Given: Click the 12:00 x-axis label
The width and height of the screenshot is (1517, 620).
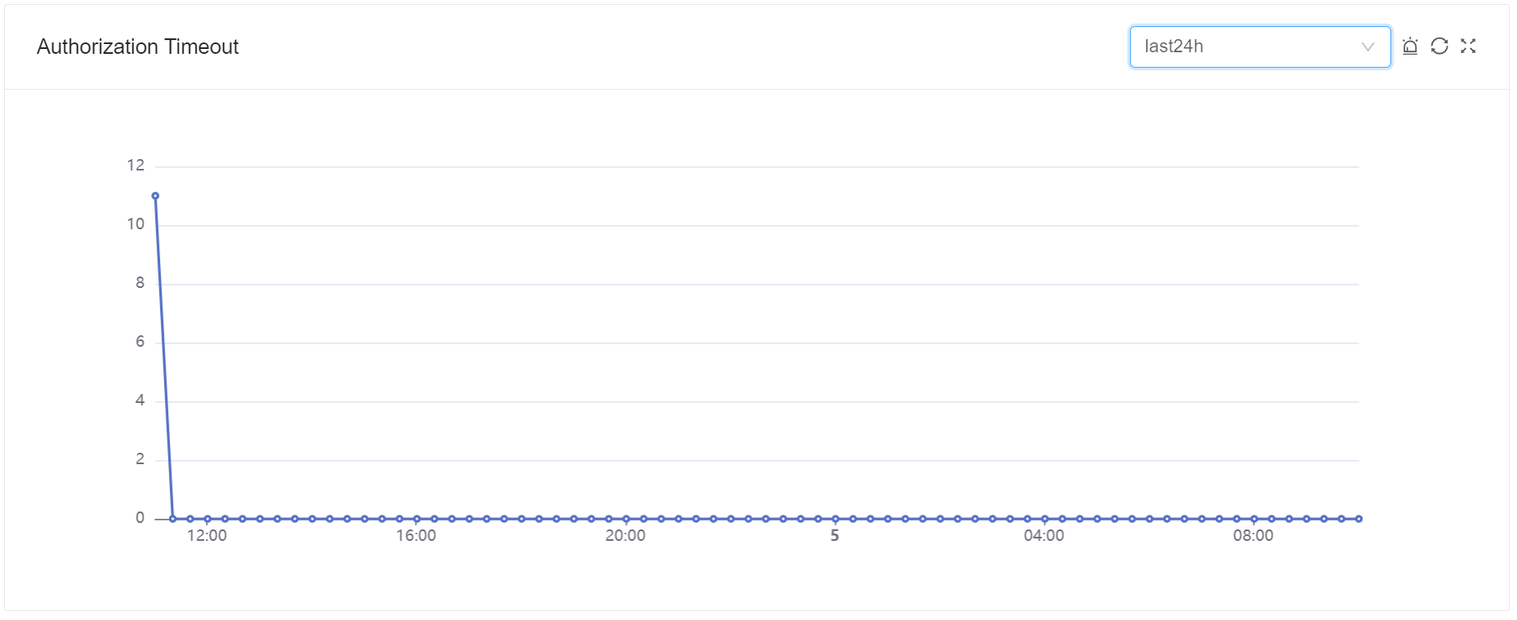Looking at the screenshot, I should point(207,536).
